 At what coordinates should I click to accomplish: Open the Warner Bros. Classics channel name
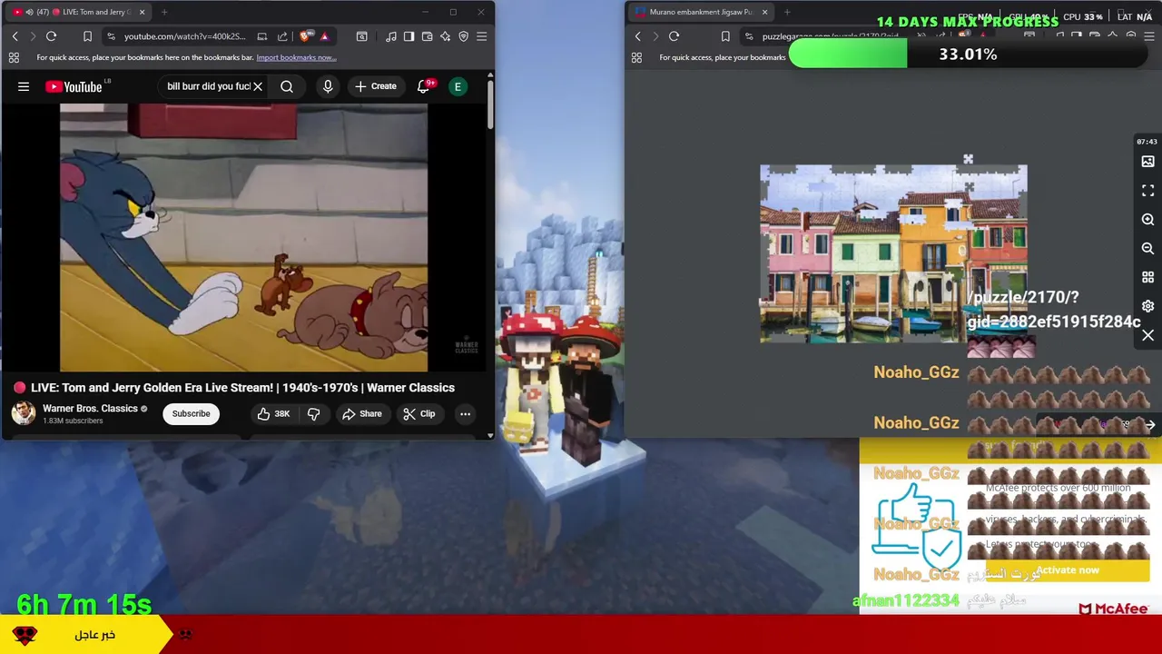[x=90, y=408]
